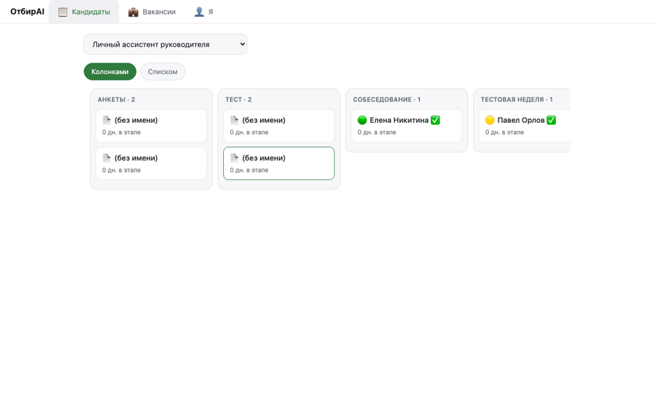Open Елена Никитина candidate card
The height and width of the screenshot is (409, 654).
coord(407,126)
